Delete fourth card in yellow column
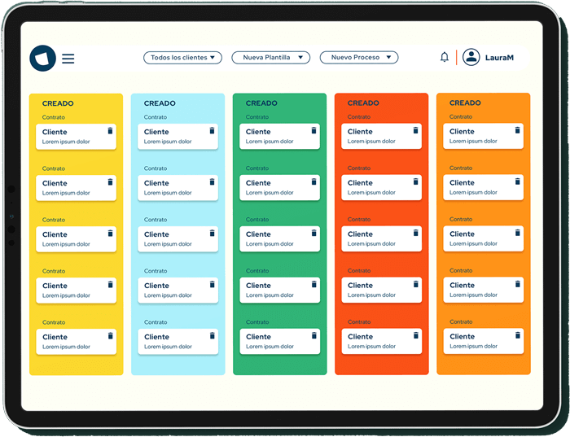 (x=110, y=284)
